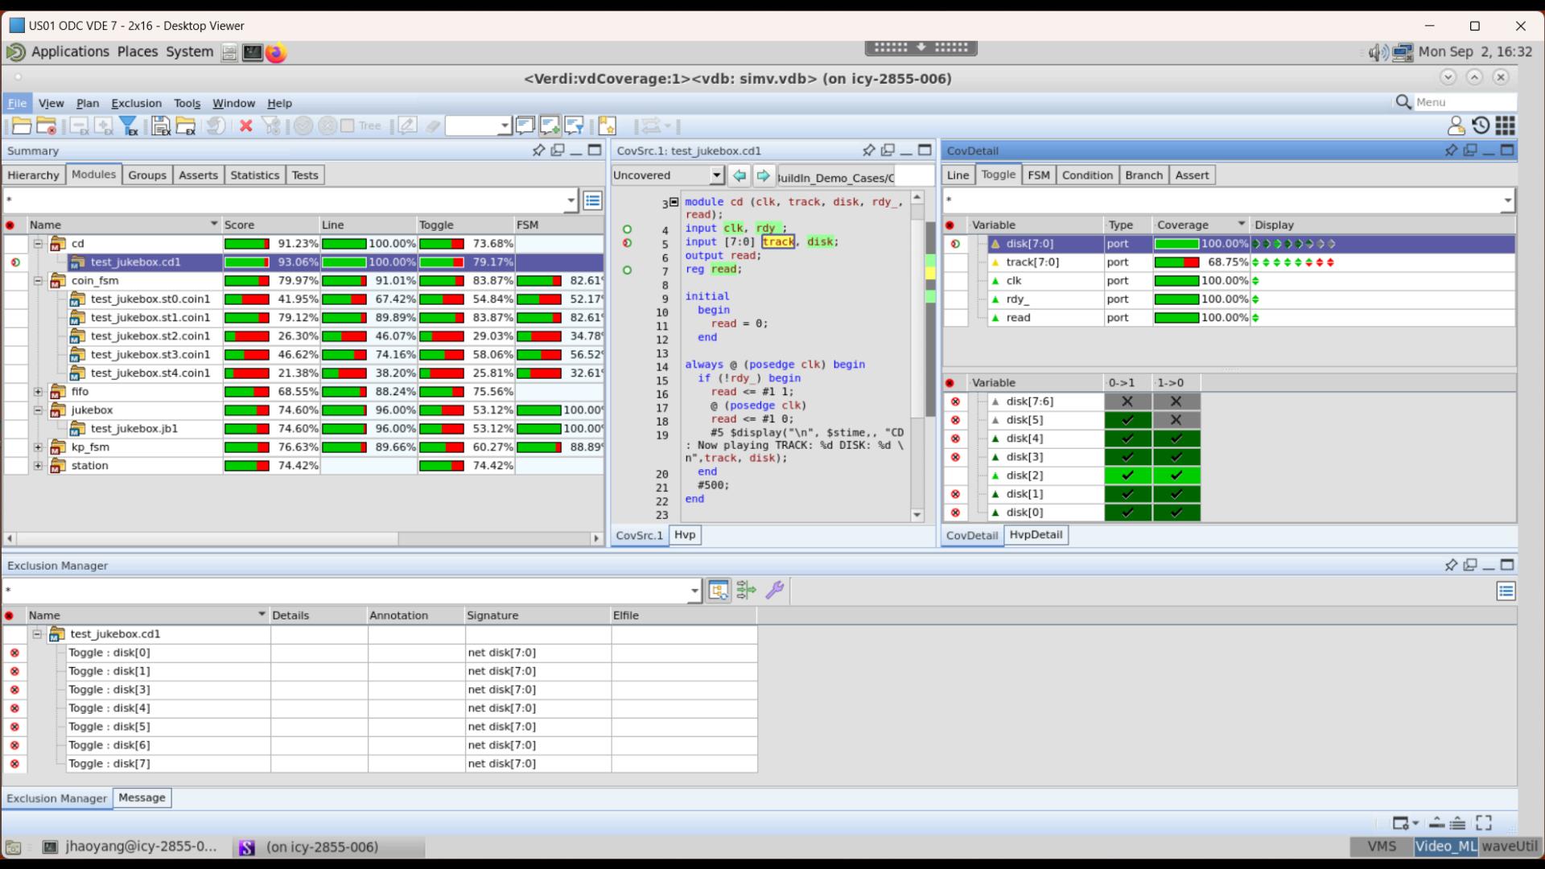Toggle exclusion marker for disk[5] row
Screen dimensions: 1545x869
pyautogui.click(x=955, y=420)
